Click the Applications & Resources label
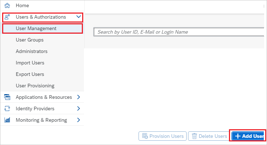This screenshot has height=145, width=267. click(x=44, y=97)
